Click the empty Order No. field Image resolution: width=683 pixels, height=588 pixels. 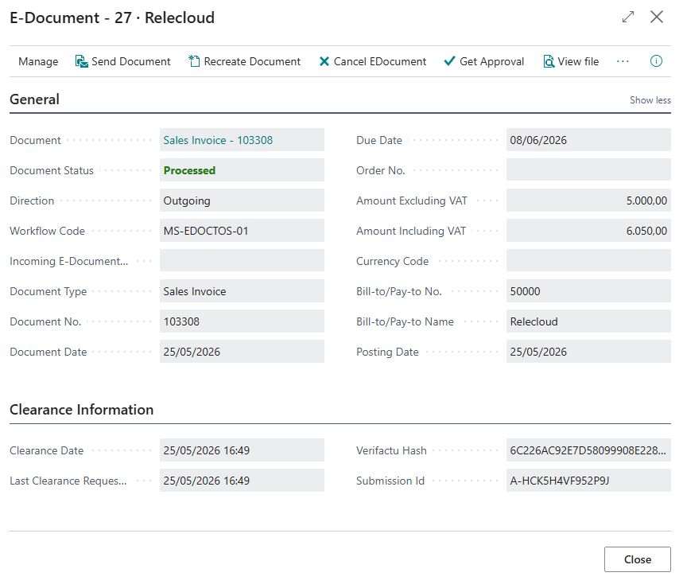pyautogui.click(x=588, y=170)
